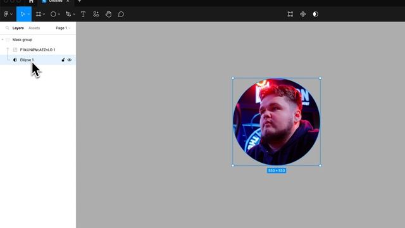The height and width of the screenshot is (228, 405).
Task: Select the Pen tool
Action: click(x=68, y=14)
